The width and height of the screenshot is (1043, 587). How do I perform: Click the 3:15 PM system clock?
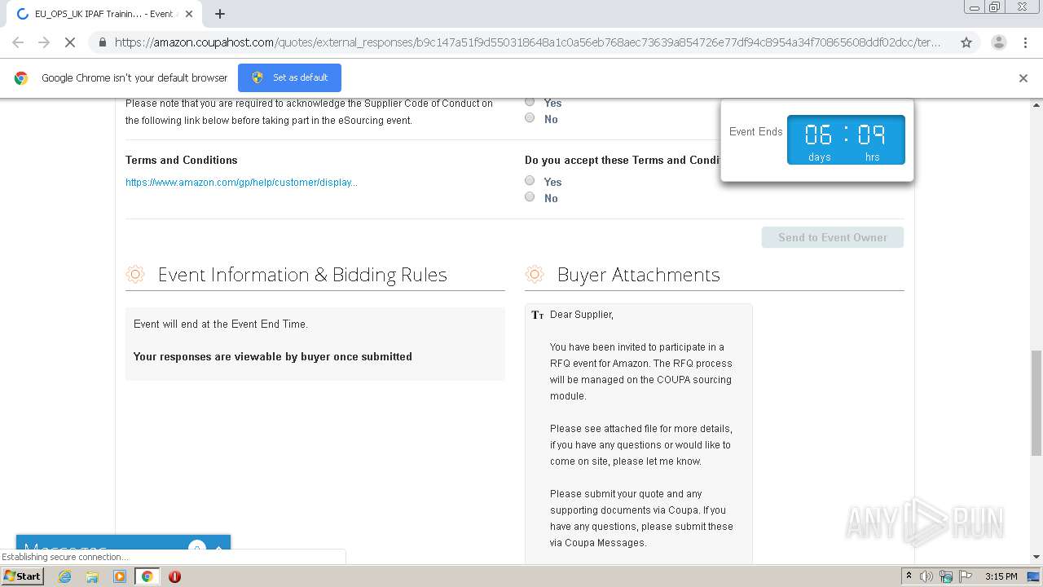coord(1001,576)
